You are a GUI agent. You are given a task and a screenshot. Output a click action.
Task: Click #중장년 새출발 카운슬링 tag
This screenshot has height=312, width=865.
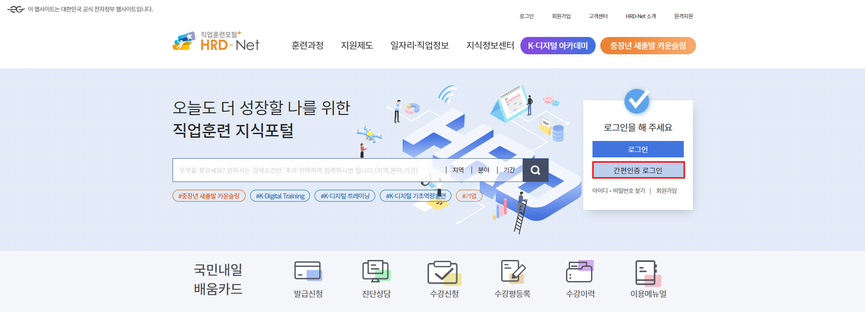[209, 196]
